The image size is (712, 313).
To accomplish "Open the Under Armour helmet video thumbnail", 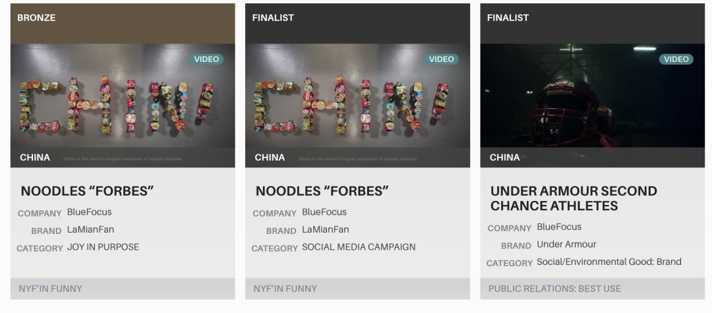I will [593, 105].
